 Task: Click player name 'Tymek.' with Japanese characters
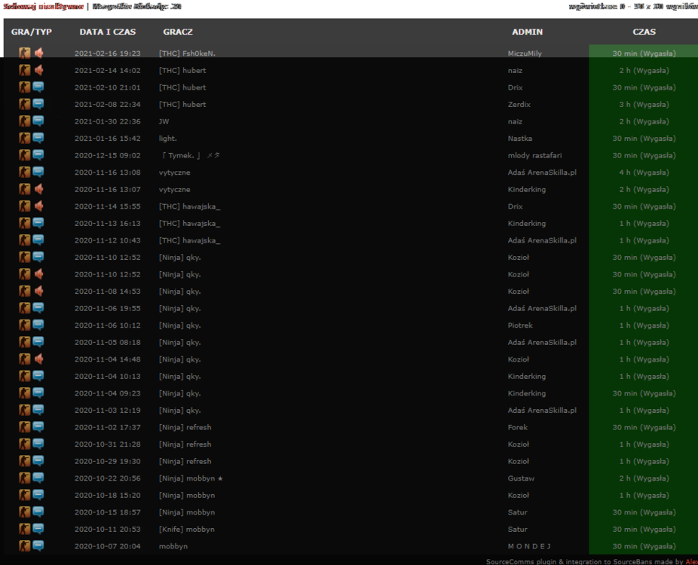[190, 155]
